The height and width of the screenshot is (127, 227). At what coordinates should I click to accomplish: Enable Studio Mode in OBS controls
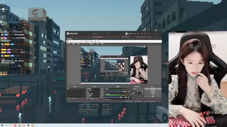click(153, 93)
